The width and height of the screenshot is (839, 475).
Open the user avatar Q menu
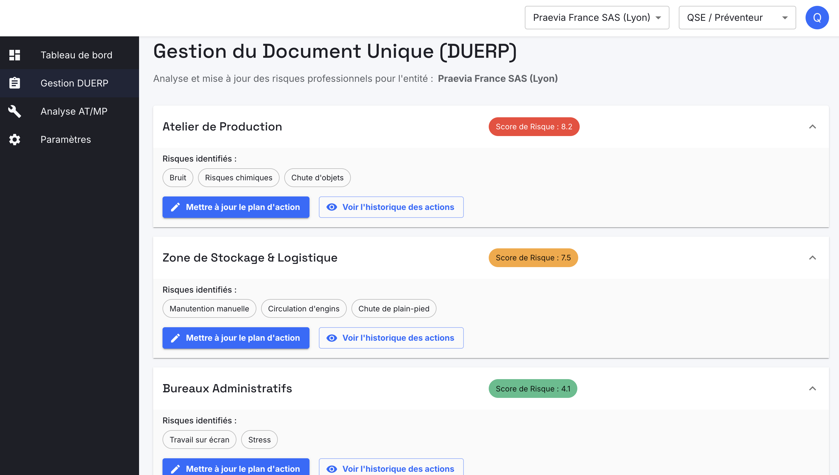(x=817, y=18)
